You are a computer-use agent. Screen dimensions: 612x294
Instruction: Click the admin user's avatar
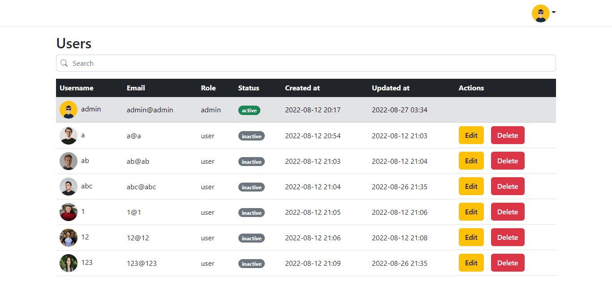[69, 110]
